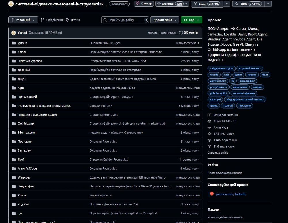
Task: Click the folder icon for Клюлі
Action: click(x=14, y=52)
